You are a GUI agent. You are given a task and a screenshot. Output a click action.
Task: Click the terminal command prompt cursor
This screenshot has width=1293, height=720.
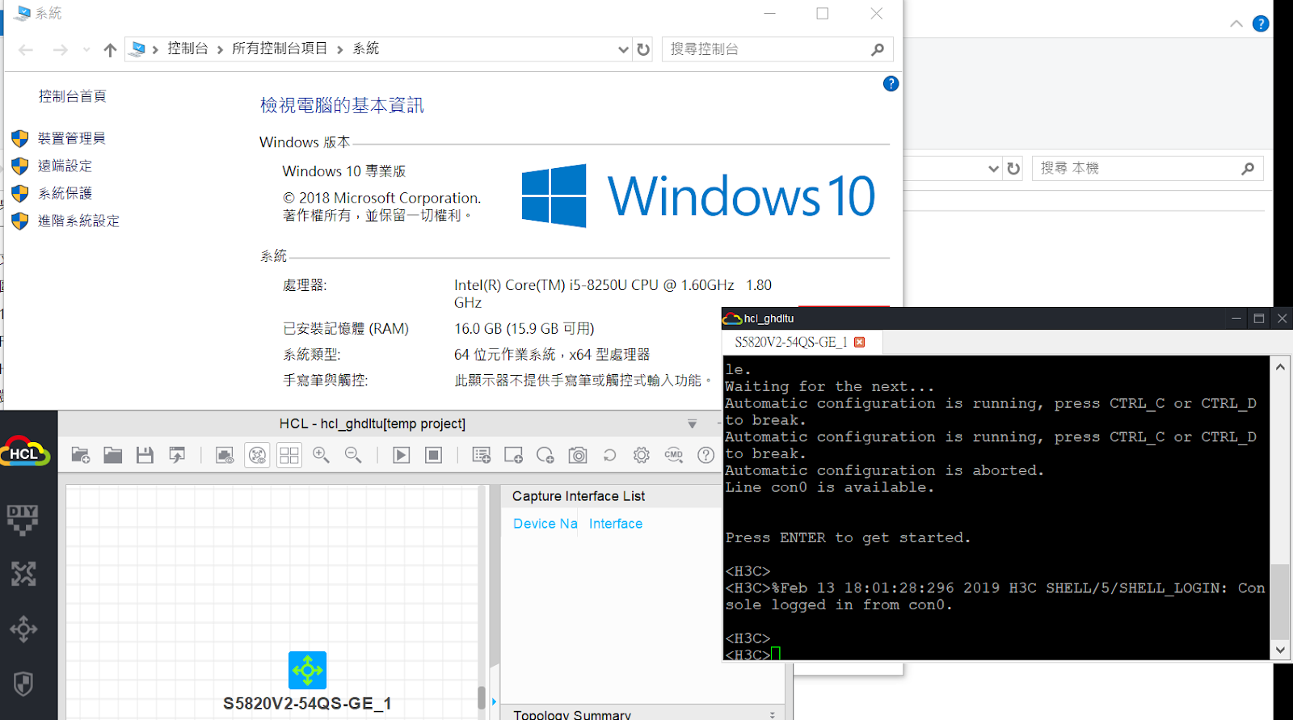[776, 654]
